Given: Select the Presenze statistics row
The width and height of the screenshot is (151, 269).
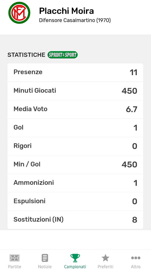Looking at the screenshot, I should 75,73.
